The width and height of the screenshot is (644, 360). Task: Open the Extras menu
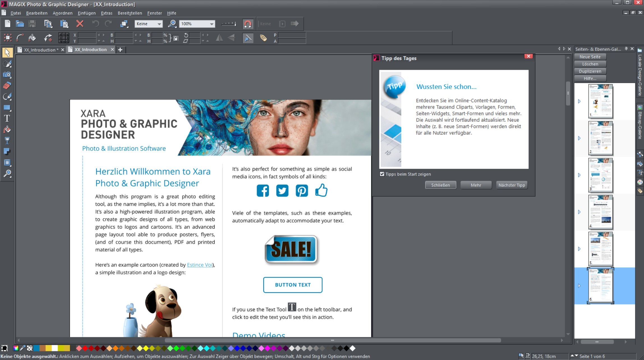click(x=107, y=13)
